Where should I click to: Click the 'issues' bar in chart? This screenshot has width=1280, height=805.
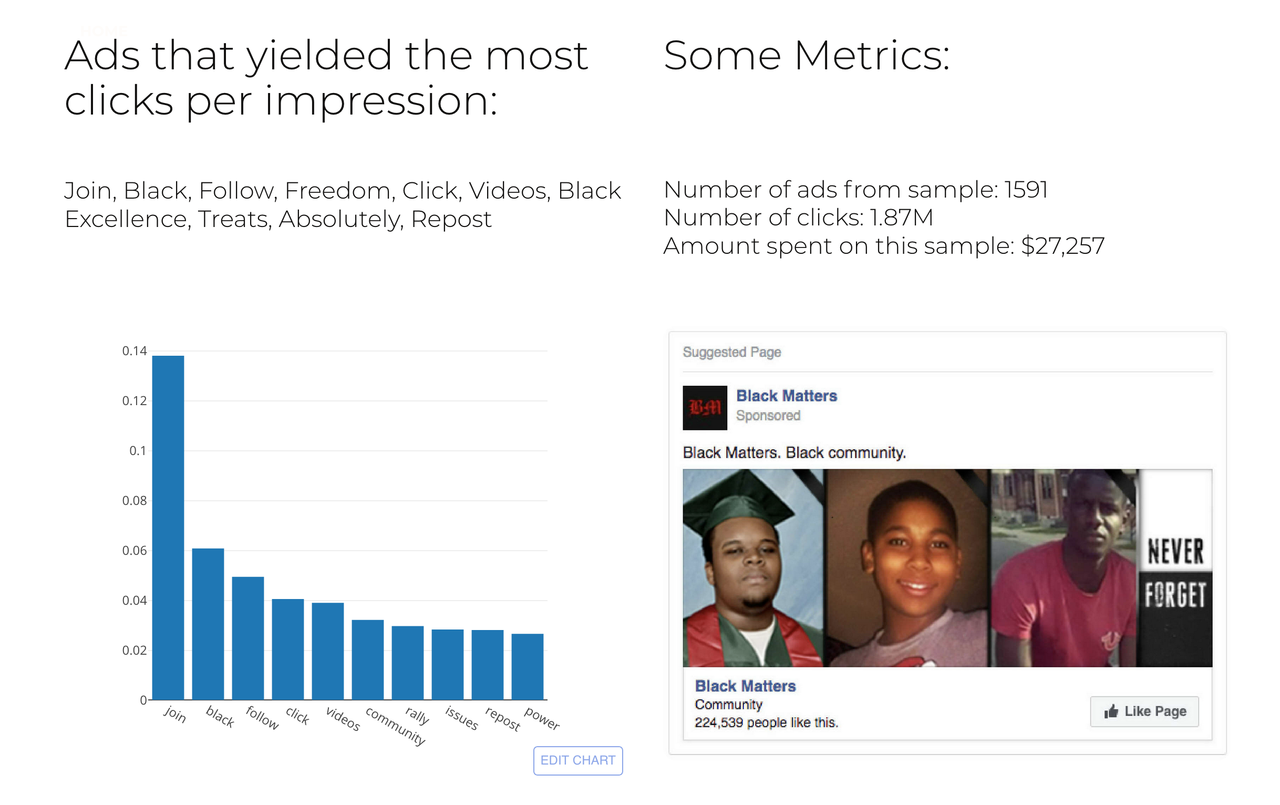click(x=447, y=665)
